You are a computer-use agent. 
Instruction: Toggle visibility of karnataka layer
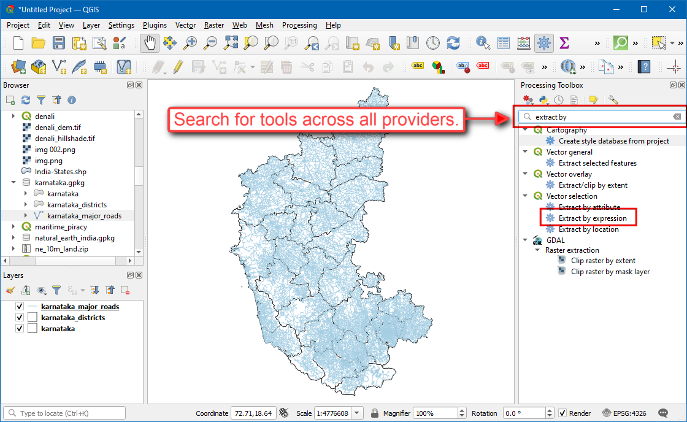click(x=19, y=328)
